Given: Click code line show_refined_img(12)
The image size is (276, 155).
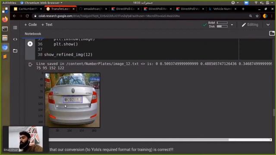Looking at the screenshot, I should pyautogui.click(x=68, y=55).
